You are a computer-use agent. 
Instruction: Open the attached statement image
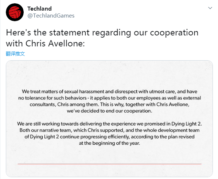[x=109, y=119]
